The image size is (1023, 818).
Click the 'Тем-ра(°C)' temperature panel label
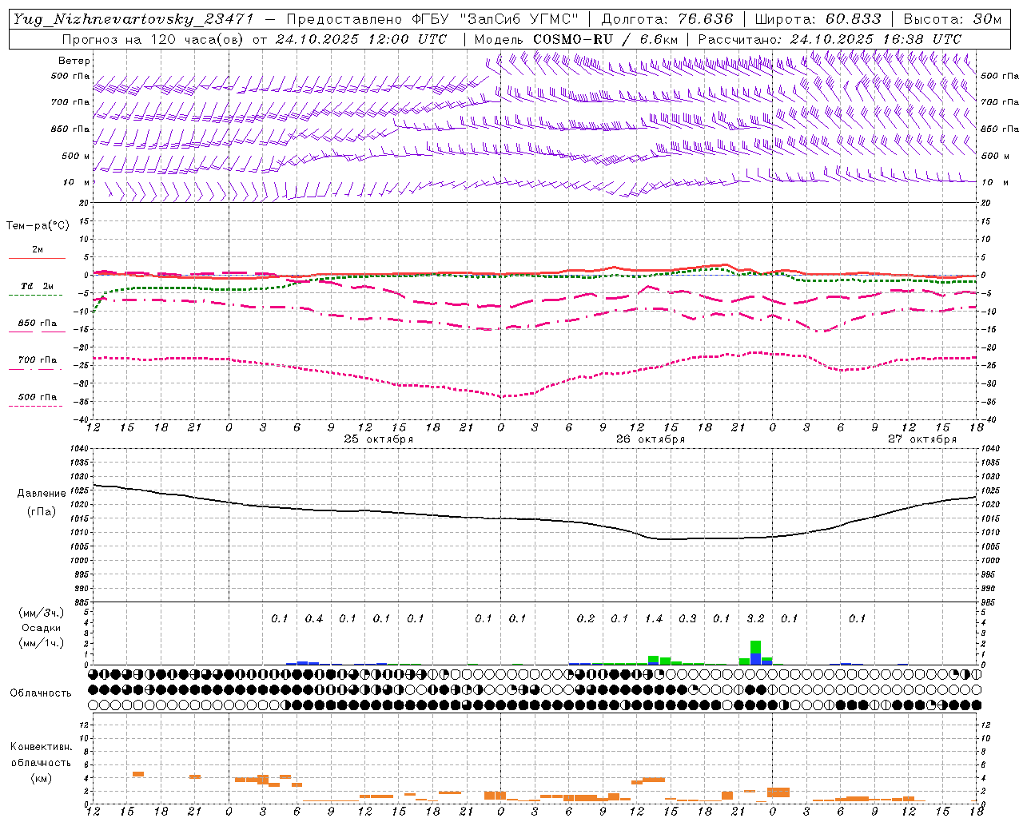(38, 226)
